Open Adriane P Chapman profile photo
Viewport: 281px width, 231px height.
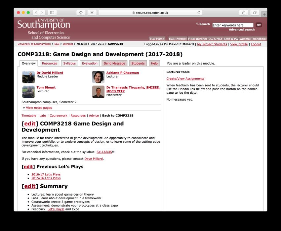point(98,77)
